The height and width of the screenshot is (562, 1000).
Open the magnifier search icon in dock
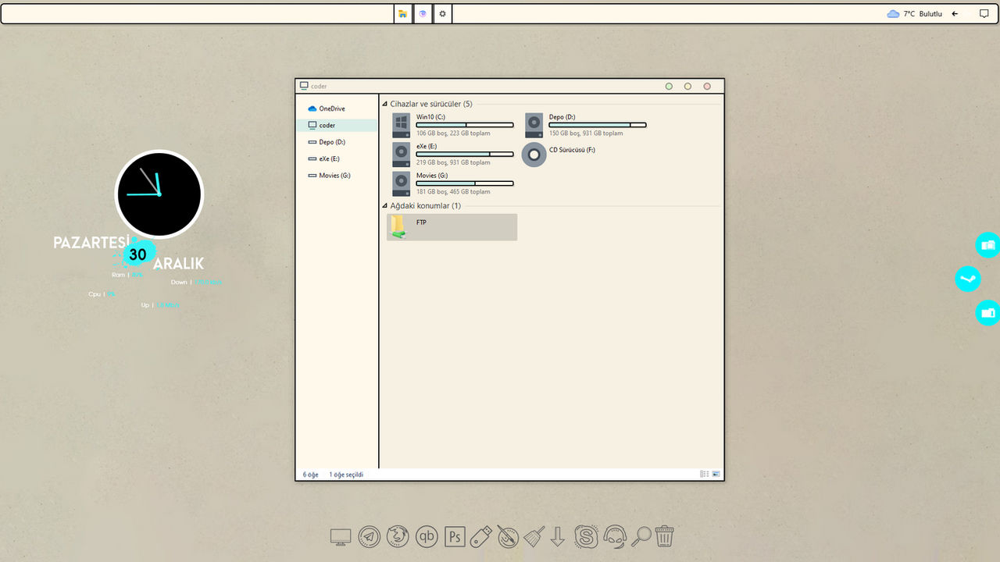[x=641, y=536]
